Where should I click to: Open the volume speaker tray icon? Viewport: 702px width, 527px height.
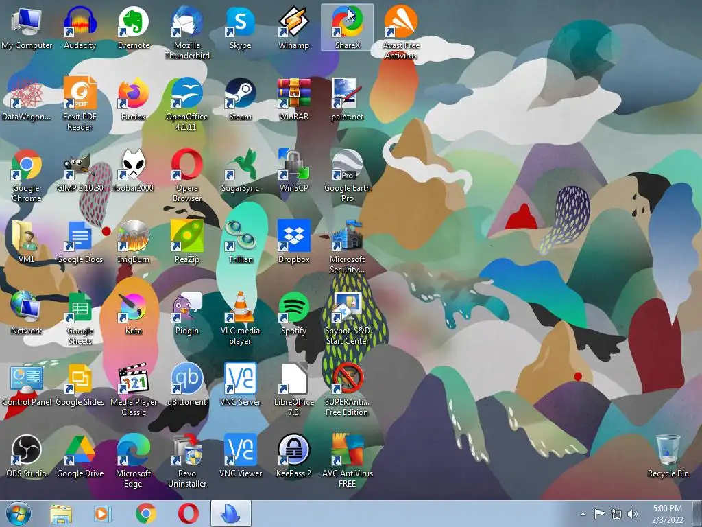coord(633,514)
